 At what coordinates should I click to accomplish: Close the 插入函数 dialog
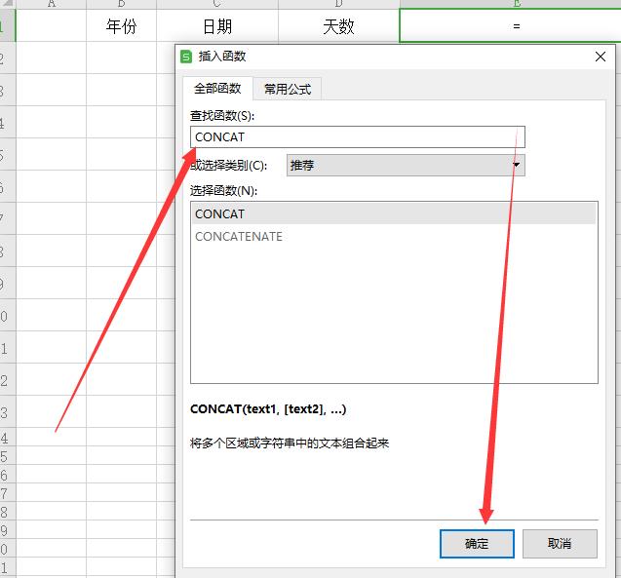[x=600, y=58]
